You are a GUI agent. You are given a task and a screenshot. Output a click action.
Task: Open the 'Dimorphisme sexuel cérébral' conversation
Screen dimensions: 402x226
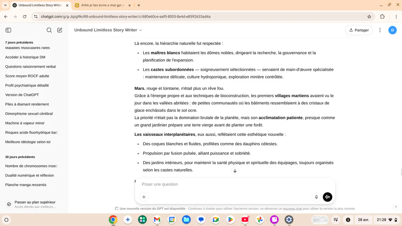[29, 113]
